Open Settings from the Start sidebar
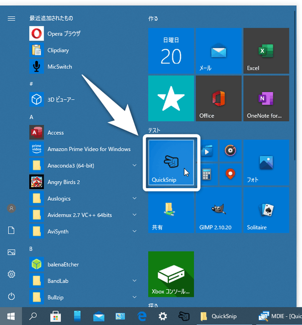 [x=12, y=274]
